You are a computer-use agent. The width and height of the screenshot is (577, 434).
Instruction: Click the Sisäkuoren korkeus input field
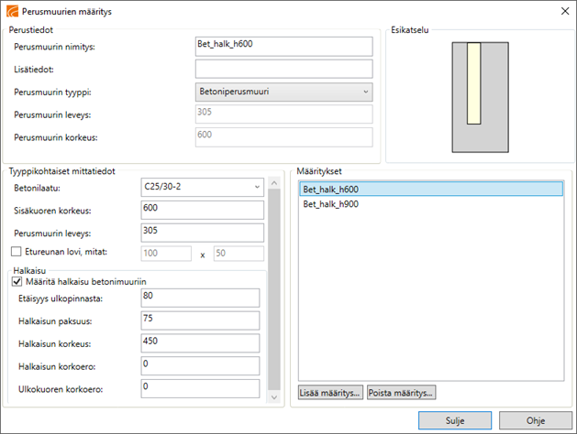click(201, 209)
